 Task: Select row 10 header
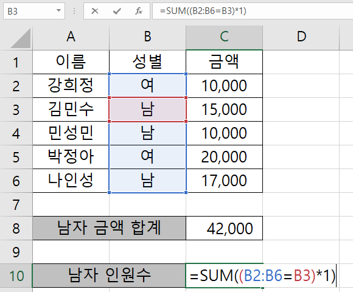16,276
